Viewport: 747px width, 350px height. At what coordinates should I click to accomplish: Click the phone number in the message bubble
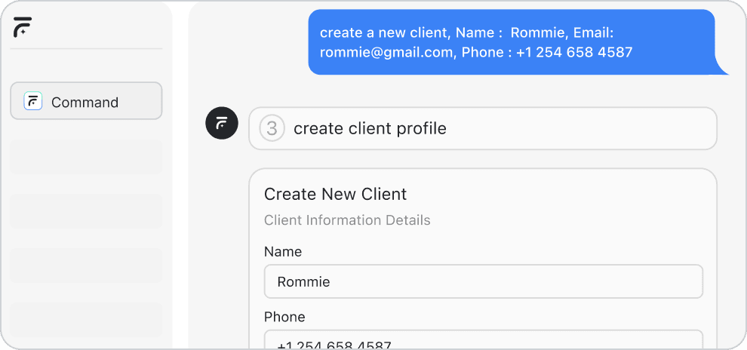pos(574,52)
